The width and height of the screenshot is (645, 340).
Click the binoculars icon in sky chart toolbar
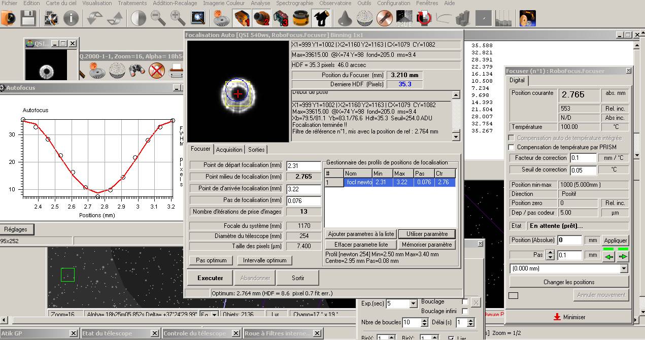pyautogui.click(x=137, y=70)
